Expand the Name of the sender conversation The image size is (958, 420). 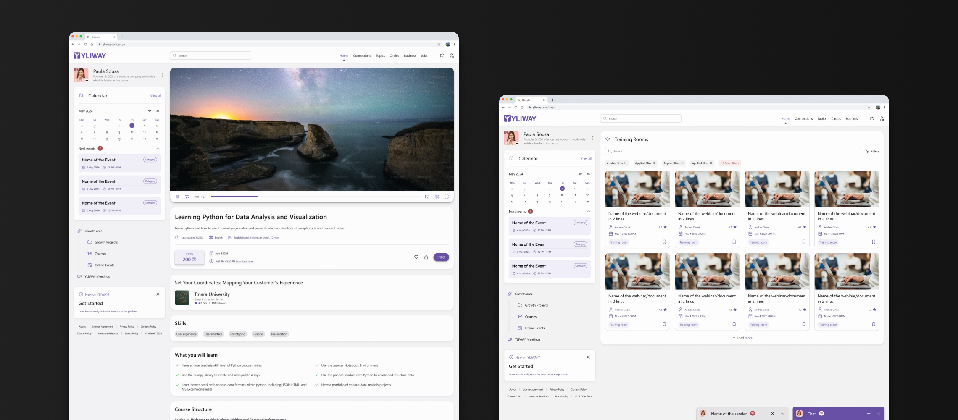pyautogui.click(x=782, y=414)
